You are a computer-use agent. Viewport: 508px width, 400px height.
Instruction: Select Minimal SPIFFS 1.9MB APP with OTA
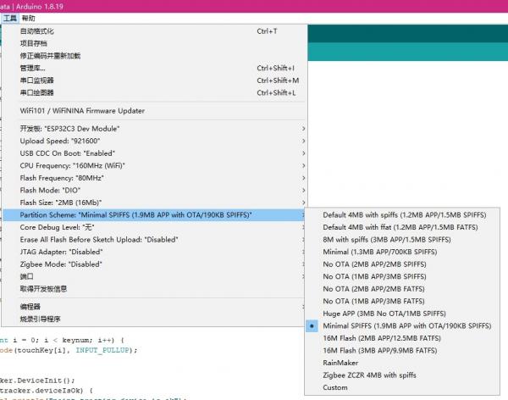coord(402,325)
